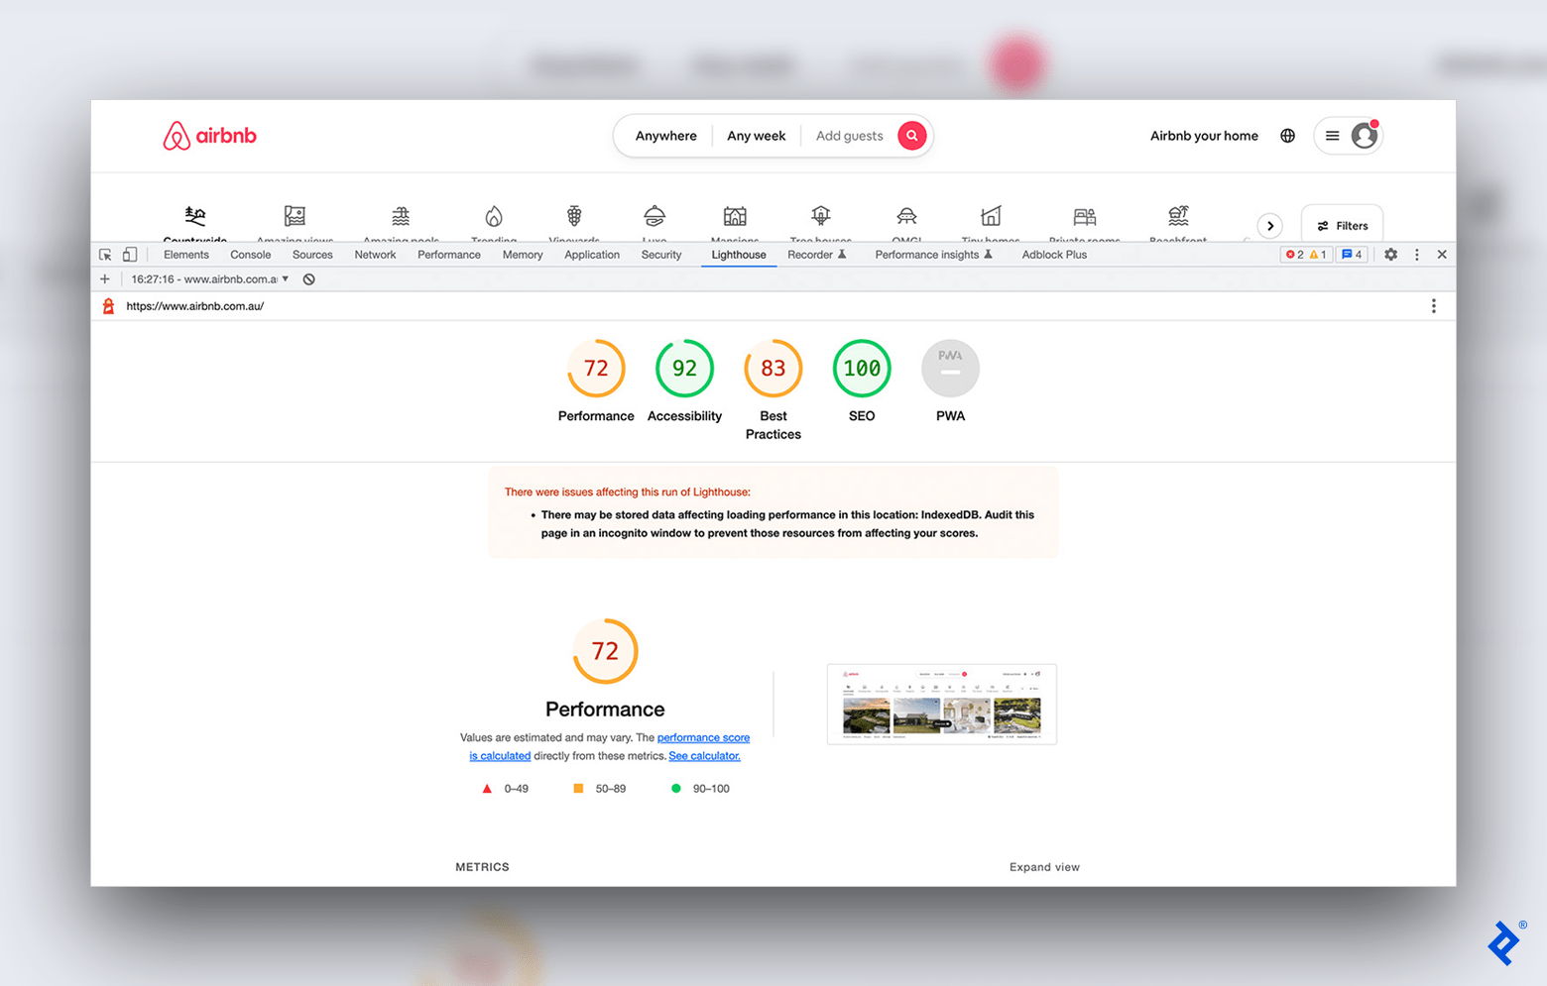Select Airbnb your home
Image resolution: width=1547 pixels, height=986 pixels.
[x=1204, y=135]
